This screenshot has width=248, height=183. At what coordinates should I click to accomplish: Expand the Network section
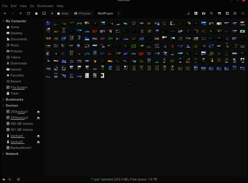(x=3, y=154)
